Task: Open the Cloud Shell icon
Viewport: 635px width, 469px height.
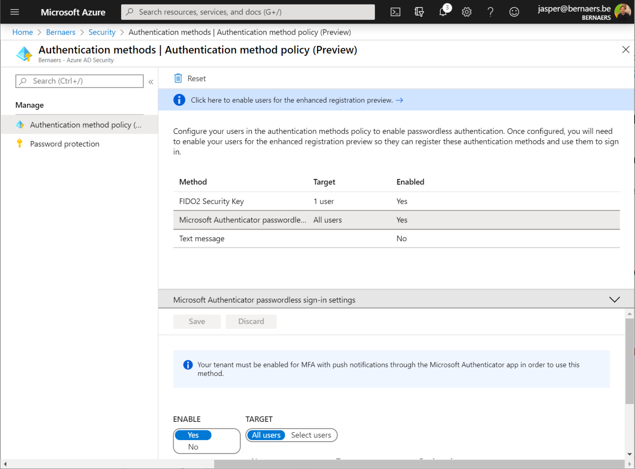Action: click(395, 12)
